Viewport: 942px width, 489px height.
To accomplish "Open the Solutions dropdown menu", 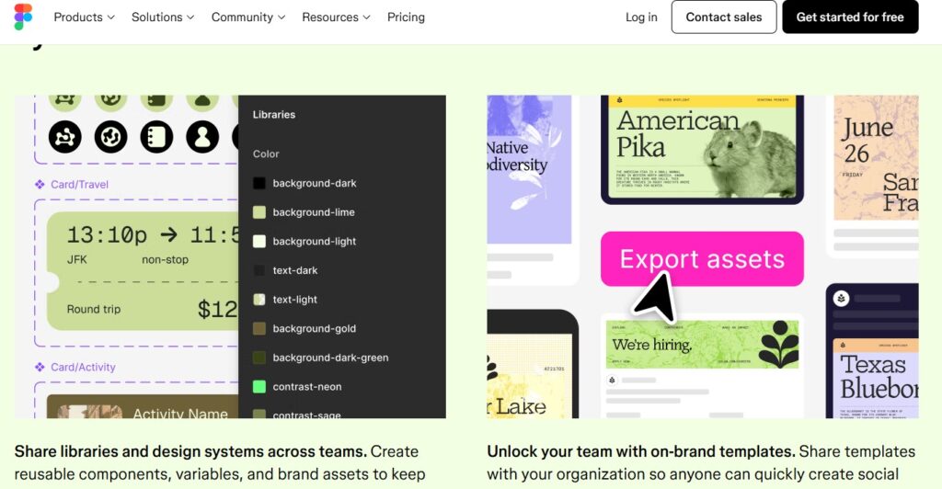I will tap(163, 17).
